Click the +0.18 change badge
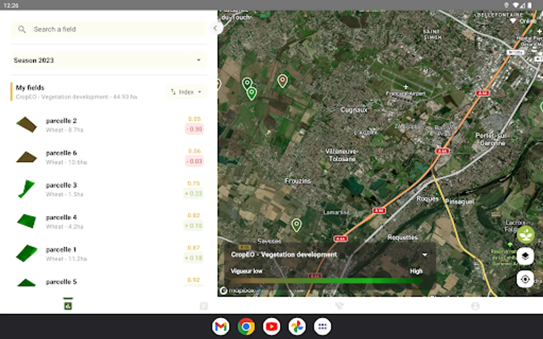This screenshot has width=543, height=339. tap(193, 258)
